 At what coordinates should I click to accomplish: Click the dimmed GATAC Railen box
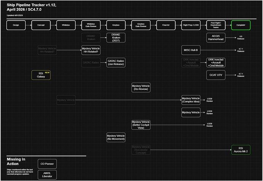pos(91,63)
